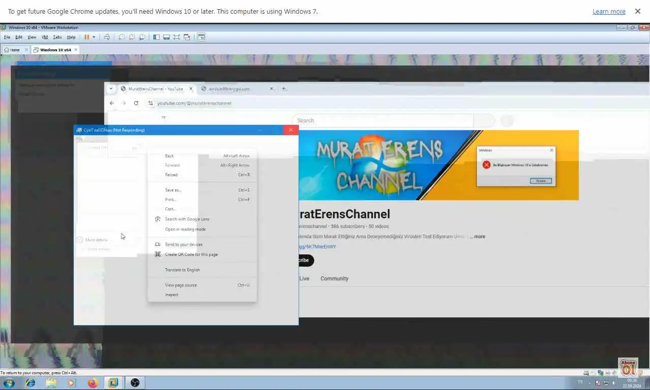
Task: Click the browser Forward arrow
Action: pos(123,103)
